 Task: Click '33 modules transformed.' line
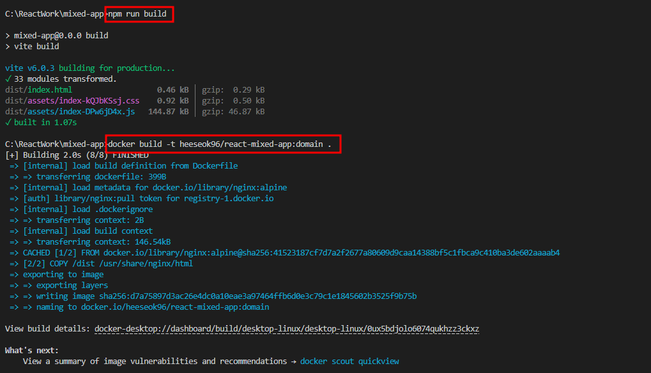[x=61, y=79]
